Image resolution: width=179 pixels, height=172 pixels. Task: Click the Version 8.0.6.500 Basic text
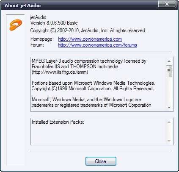point(54,23)
